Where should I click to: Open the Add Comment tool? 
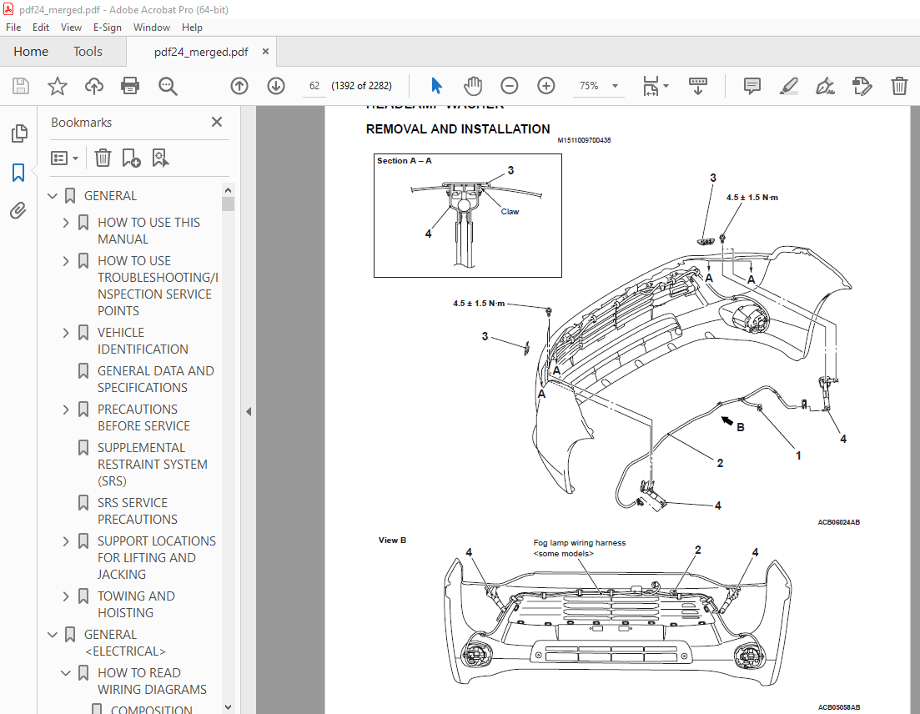(752, 86)
